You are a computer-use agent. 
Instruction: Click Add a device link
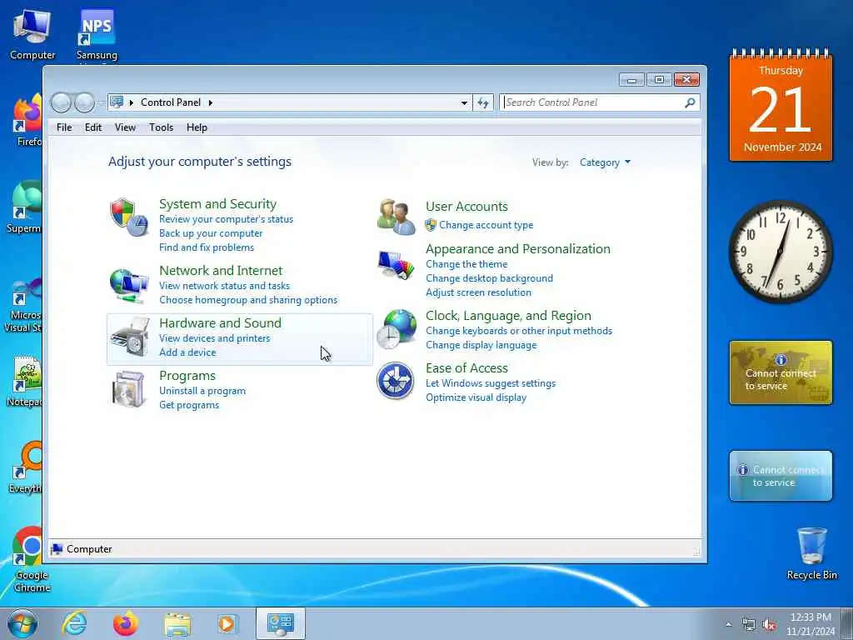187,352
